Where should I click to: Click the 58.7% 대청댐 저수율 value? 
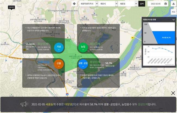tap(109, 63)
